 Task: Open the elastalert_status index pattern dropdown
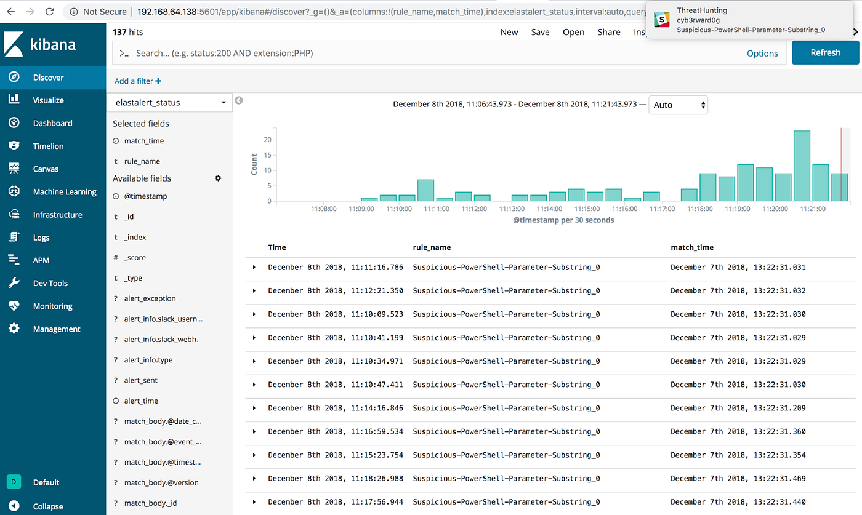point(169,103)
